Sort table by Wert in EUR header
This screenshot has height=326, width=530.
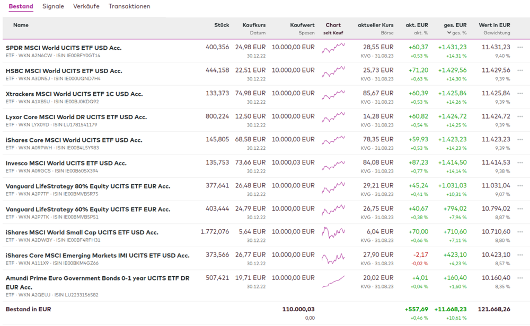(494, 25)
